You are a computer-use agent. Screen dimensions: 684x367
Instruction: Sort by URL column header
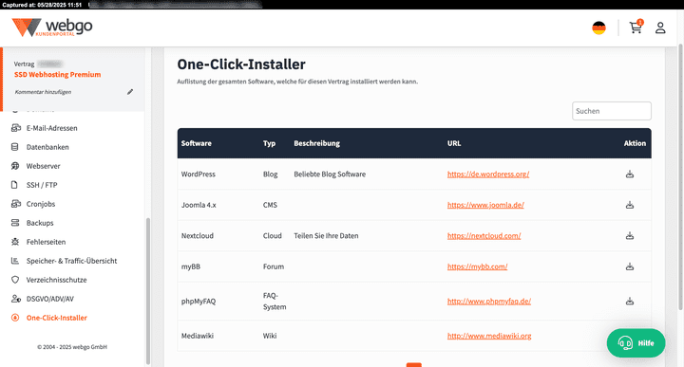tap(454, 143)
